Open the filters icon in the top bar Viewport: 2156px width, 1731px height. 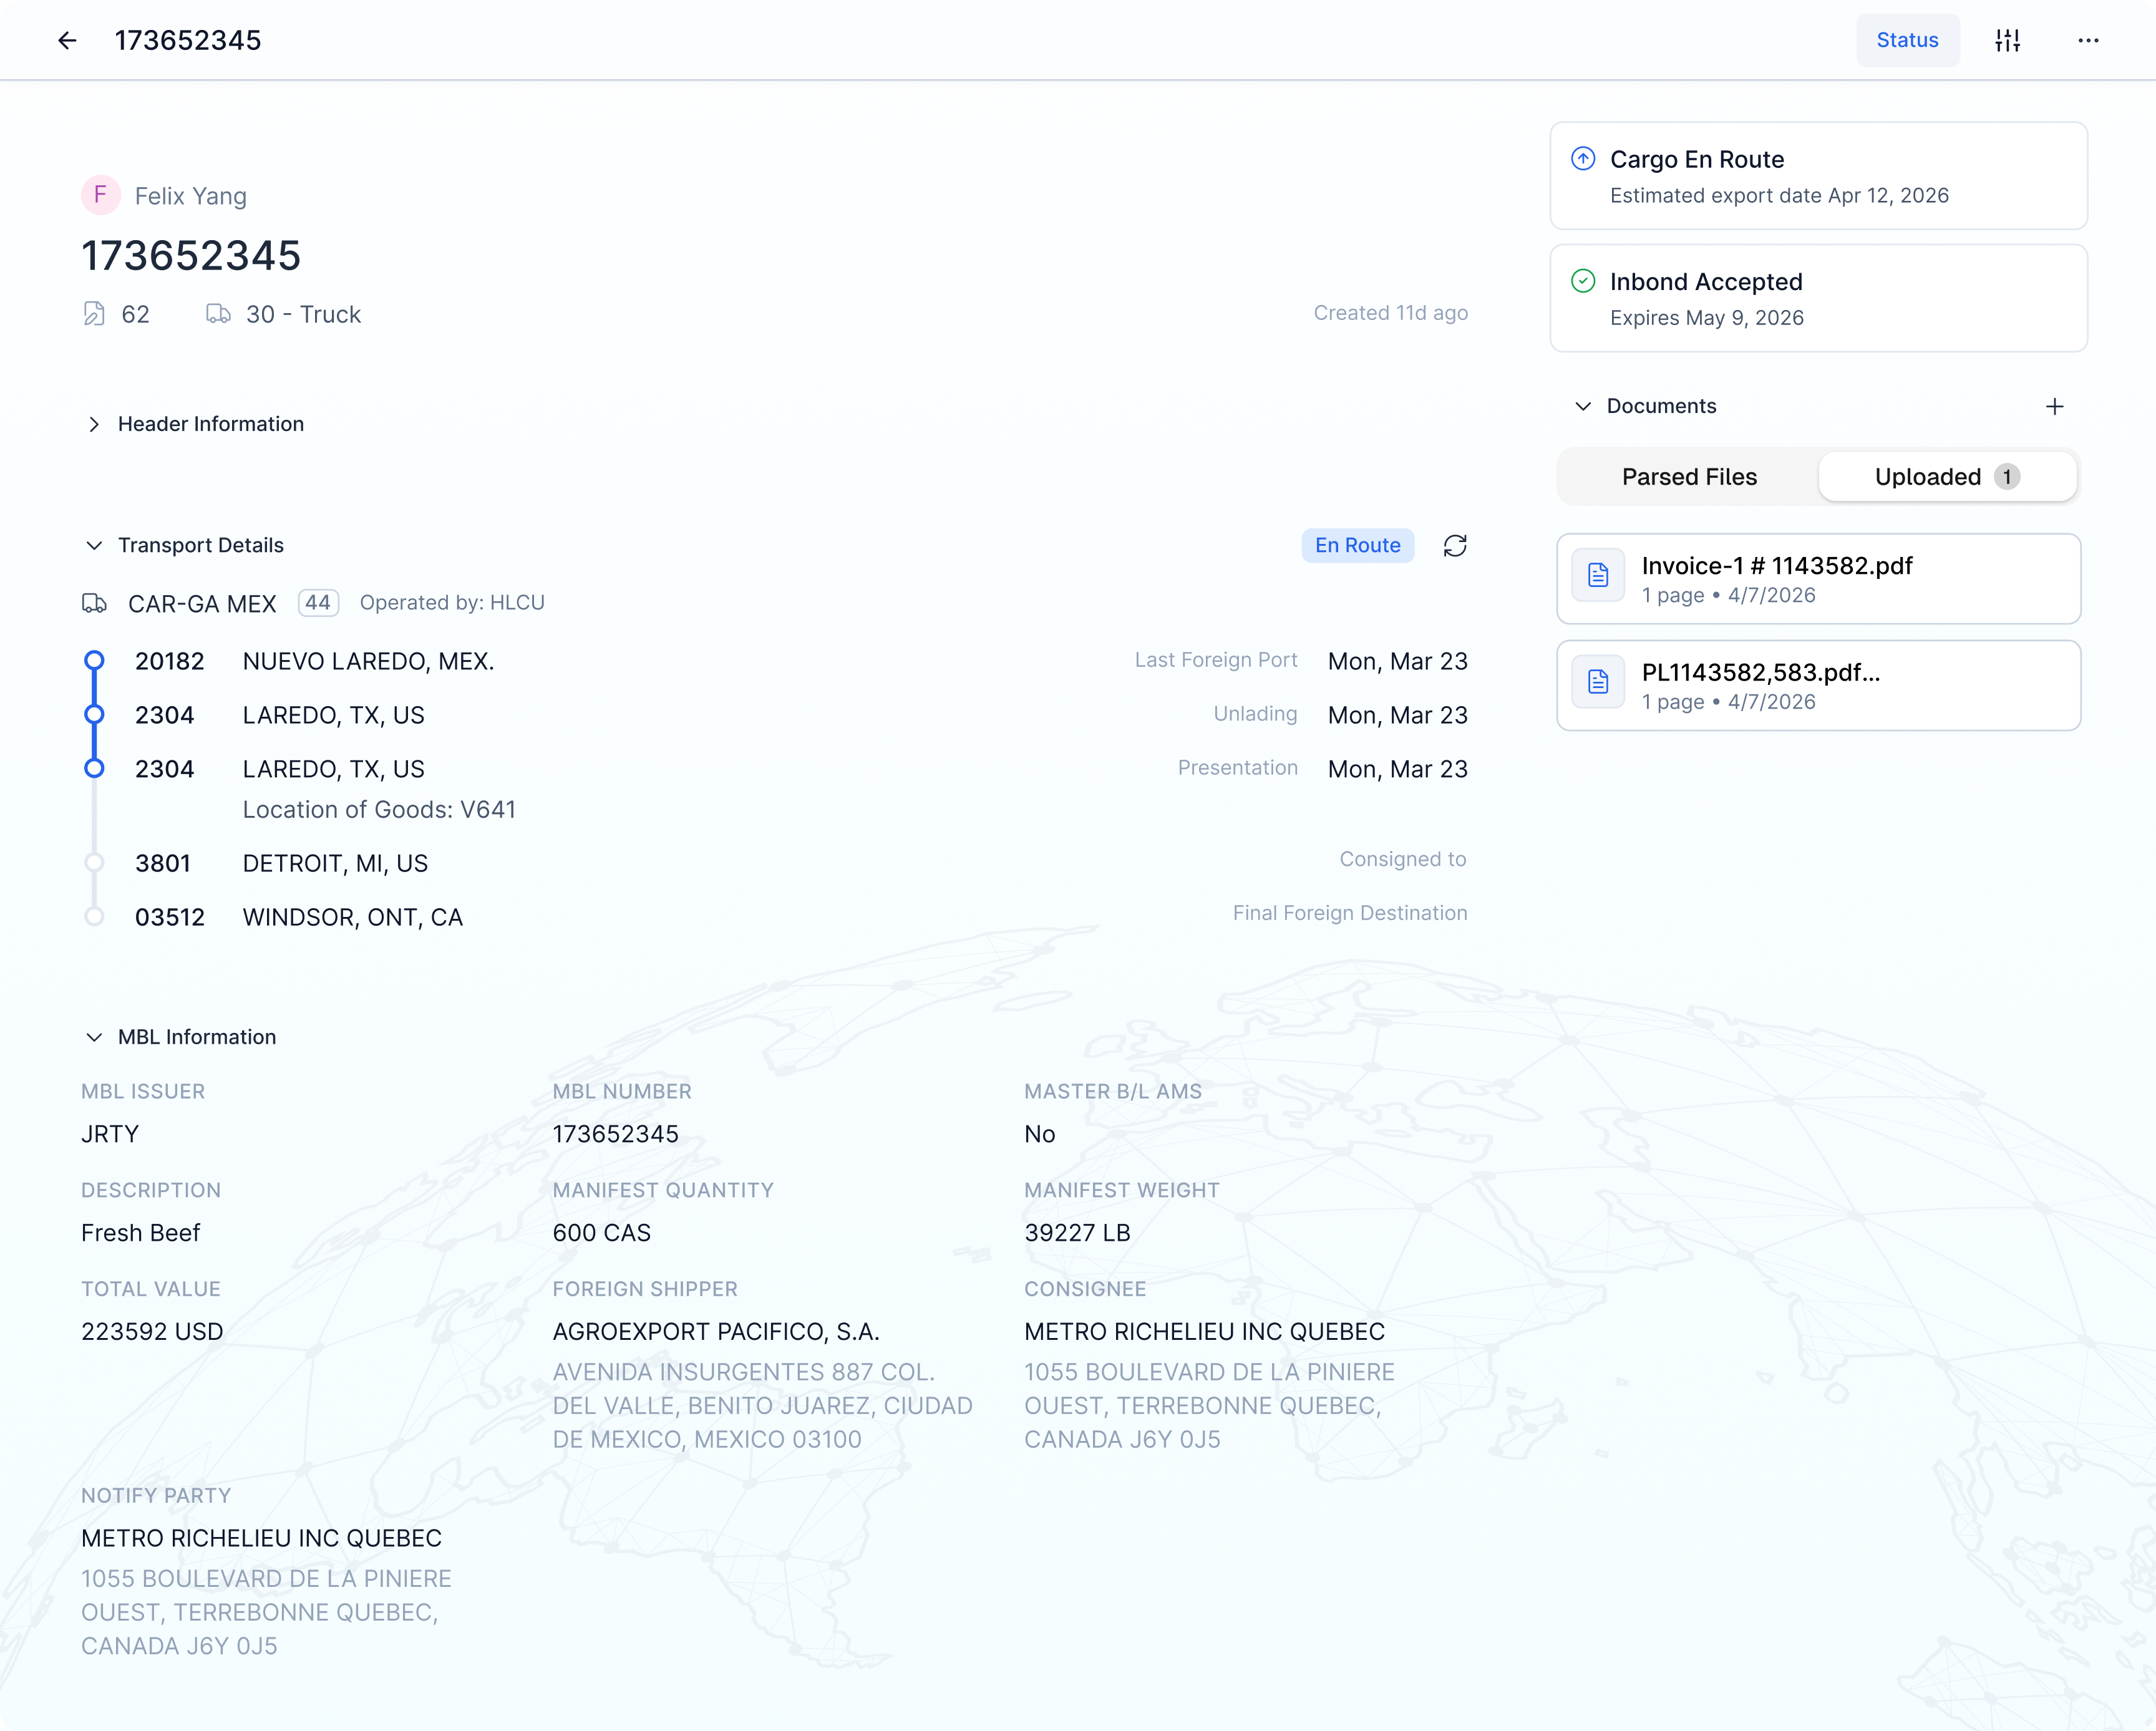[x=2008, y=40]
